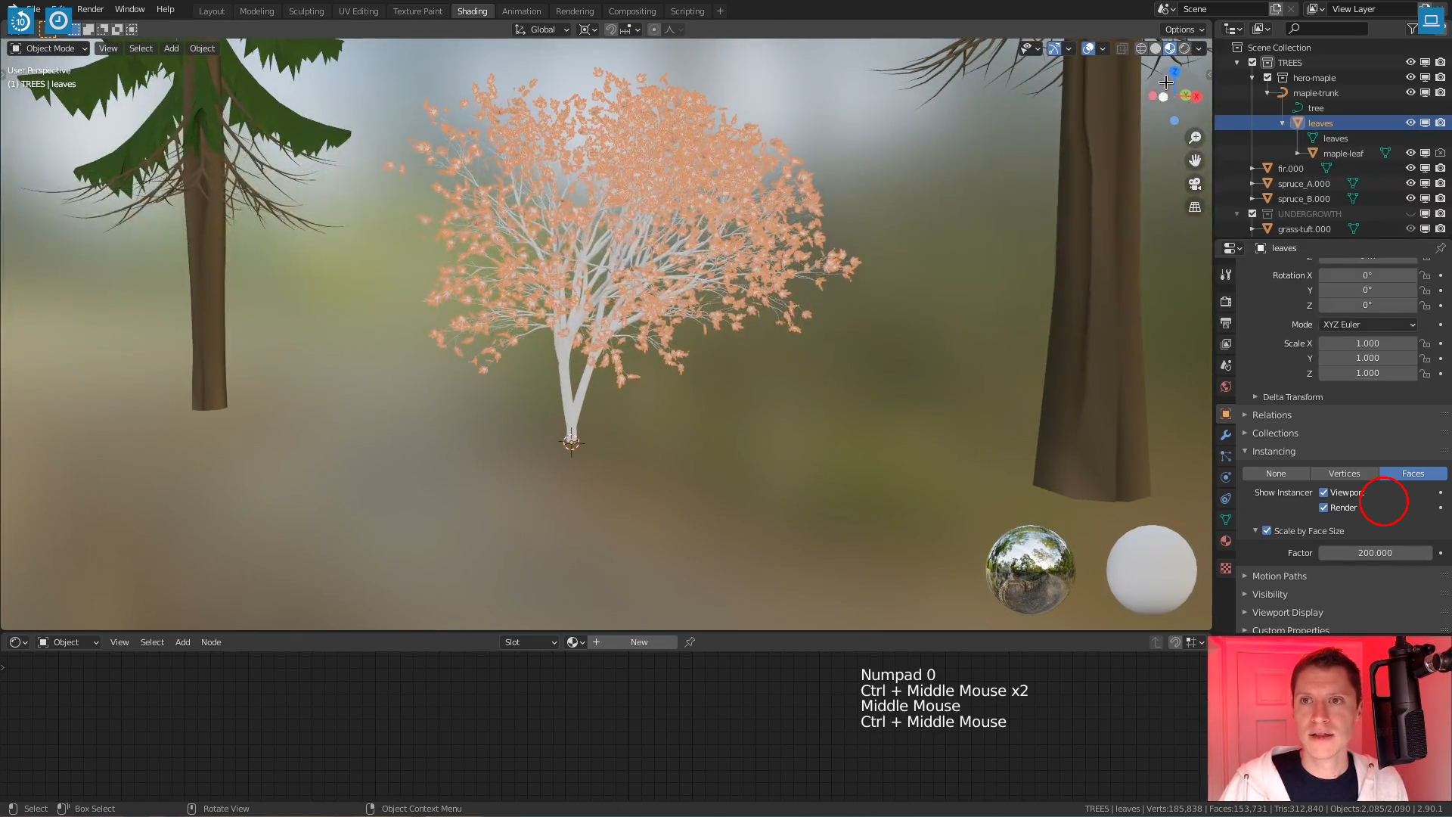
Task: Switch viewport to Rendered shading mode
Action: [x=1185, y=48]
